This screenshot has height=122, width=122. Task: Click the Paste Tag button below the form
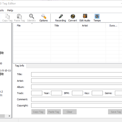[54, 112]
